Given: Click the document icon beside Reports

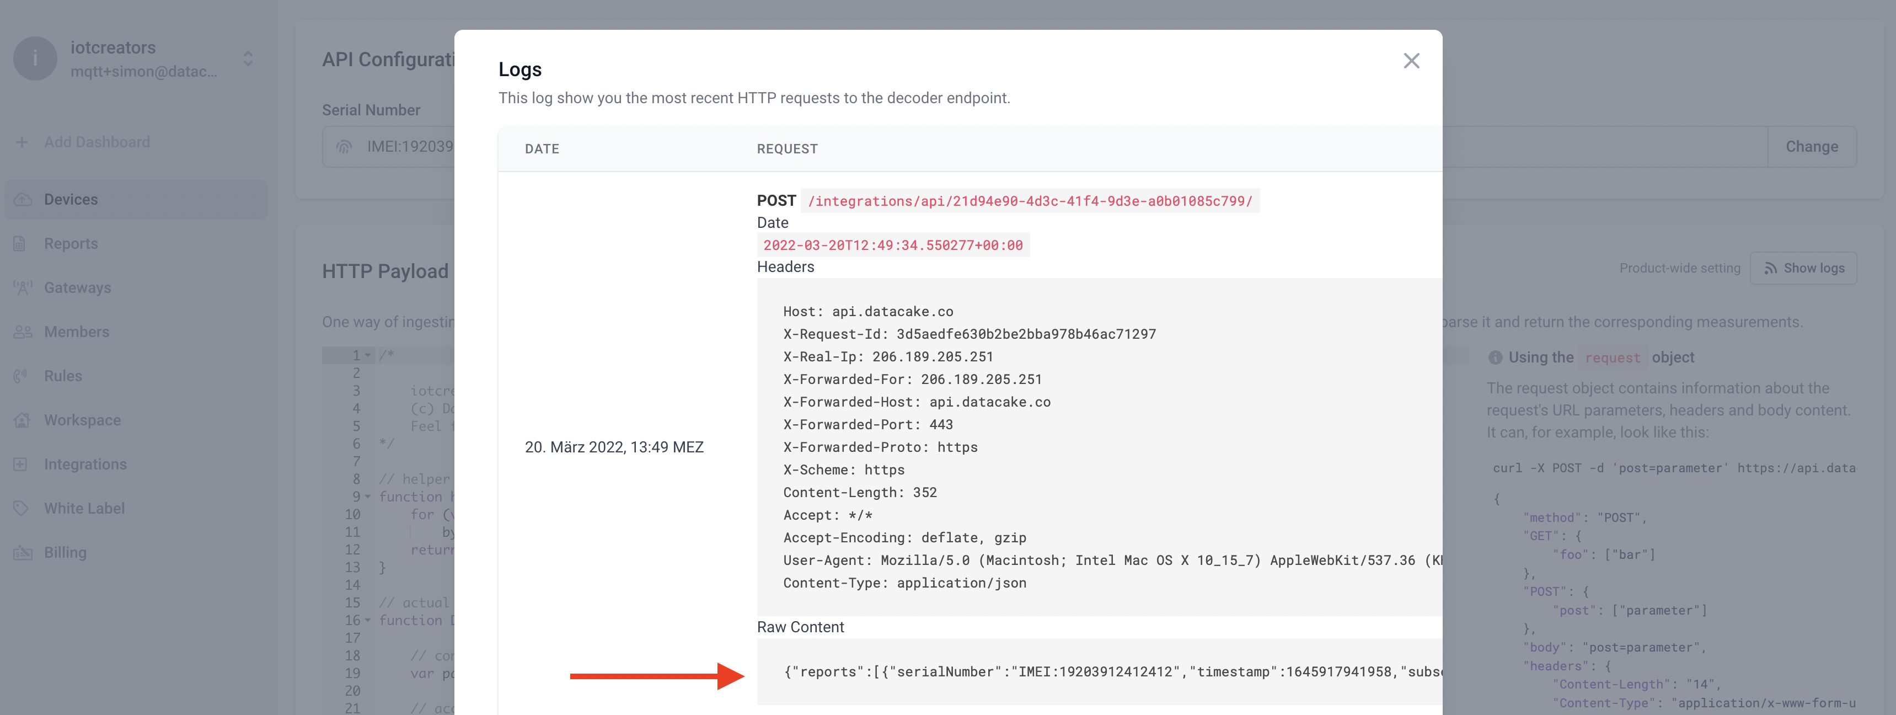Looking at the screenshot, I should point(20,244).
